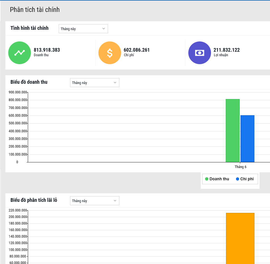The height and width of the screenshot is (264, 270).
Task: Click the Tháng 6 axis label
Action: 241,167
